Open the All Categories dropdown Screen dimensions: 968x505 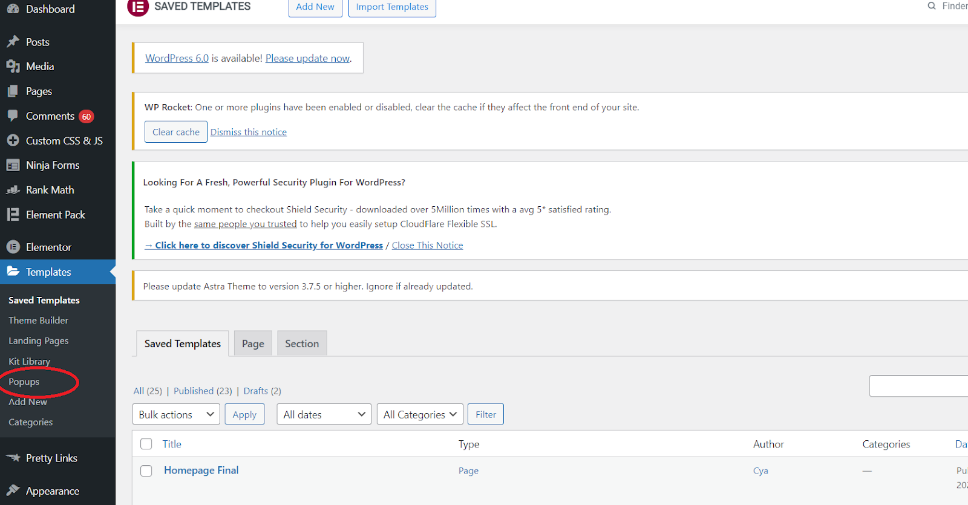[420, 414]
